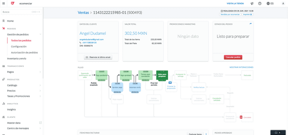This screenshot has width=288, height=135.
Task: Open the hamburger menu icon
Action: click(4, 3)
